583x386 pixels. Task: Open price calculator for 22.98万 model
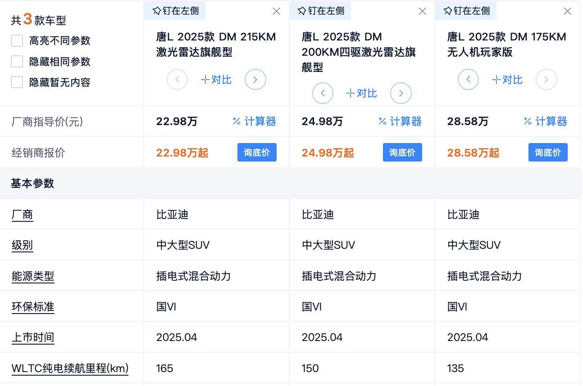point(255,121)
